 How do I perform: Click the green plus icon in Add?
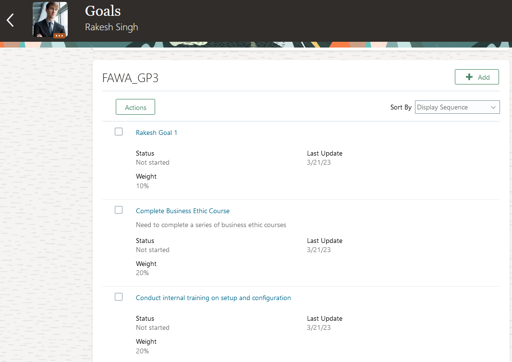[469, 77]
